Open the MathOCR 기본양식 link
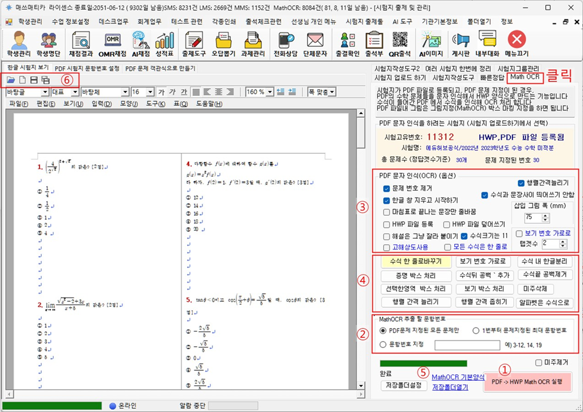Viewport: 583px width, 412px height. (458, 377)
